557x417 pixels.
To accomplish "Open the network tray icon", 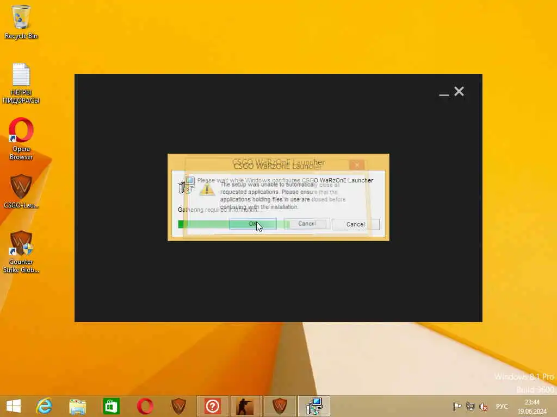I will tap(471, 406).
